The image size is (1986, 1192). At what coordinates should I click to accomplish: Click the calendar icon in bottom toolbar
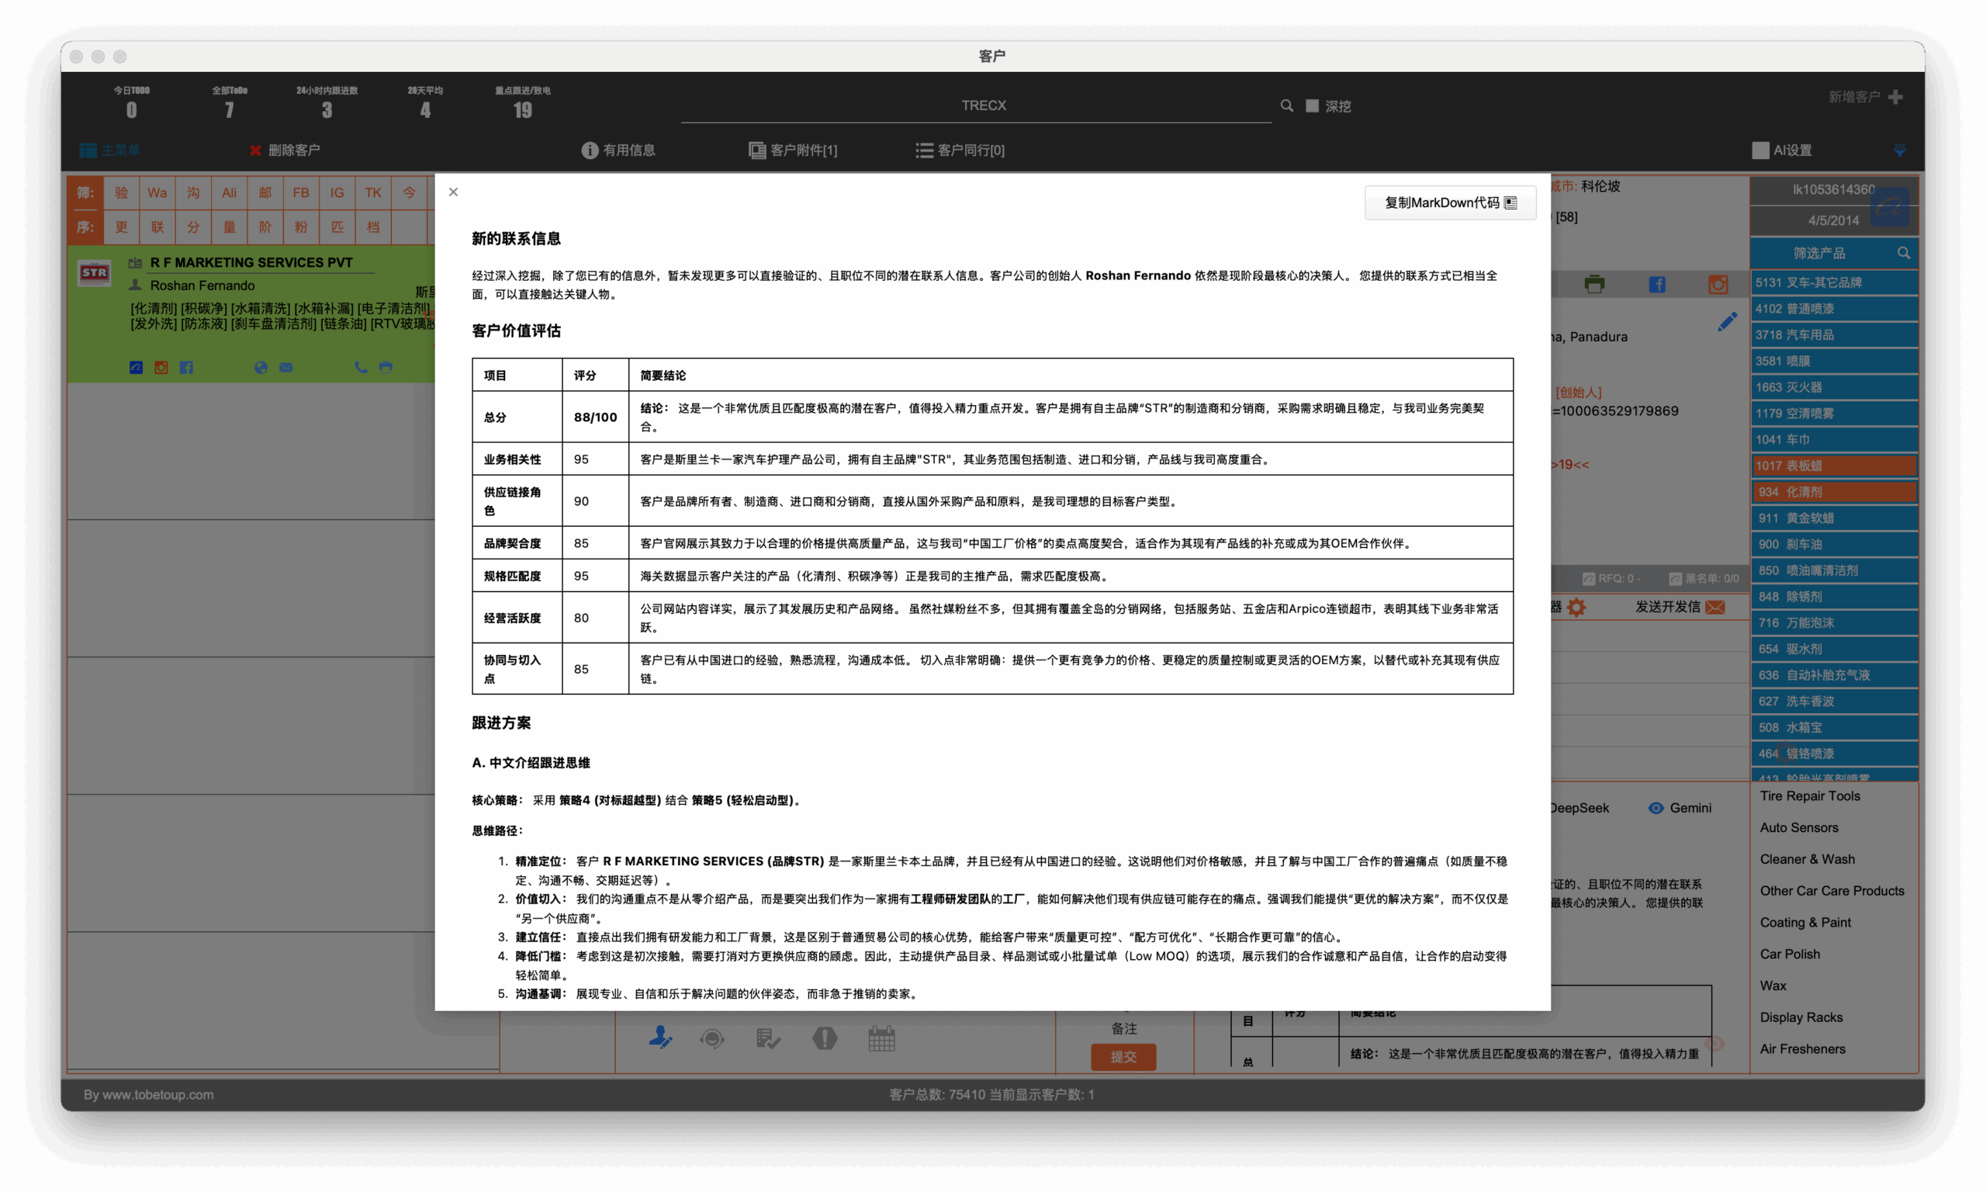pyautogui.click(x=881, y=1038)
